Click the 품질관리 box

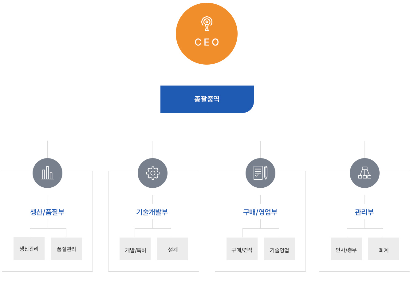click(x=66, y=249)
